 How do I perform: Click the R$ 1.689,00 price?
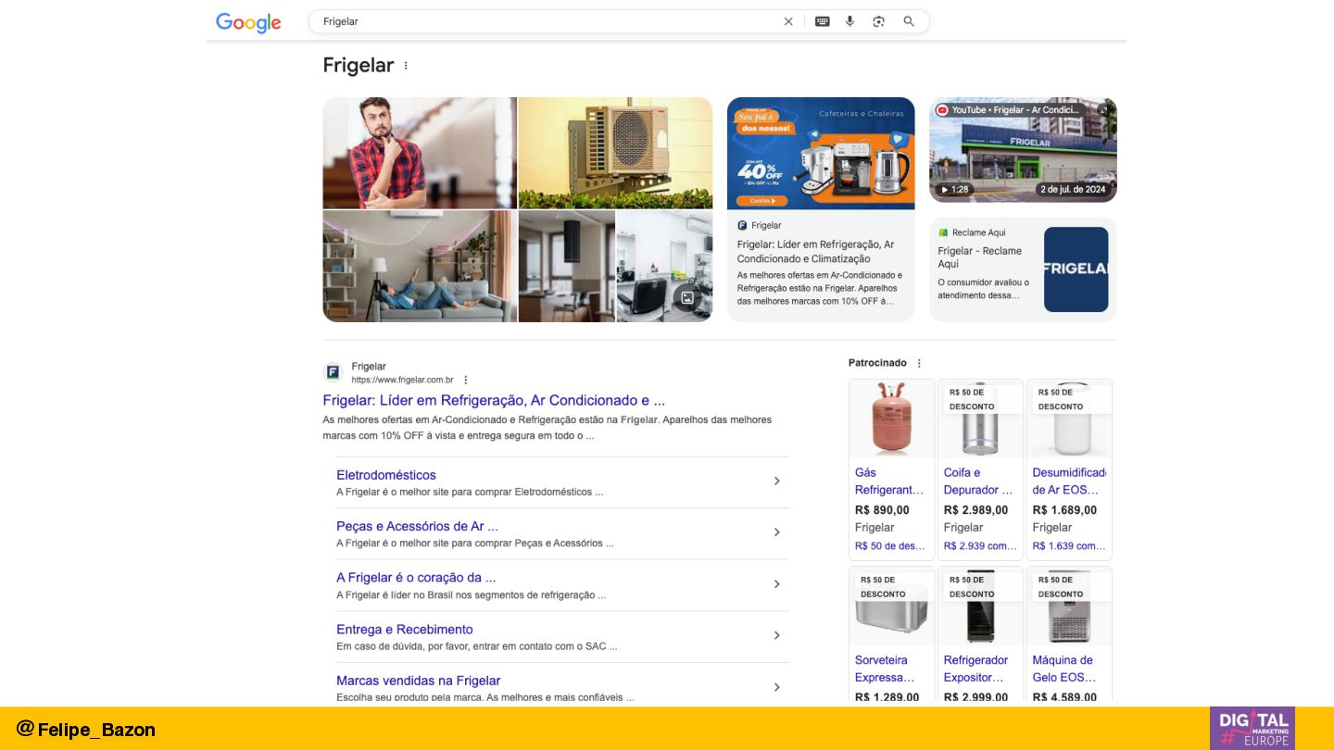coord(1064,510)
